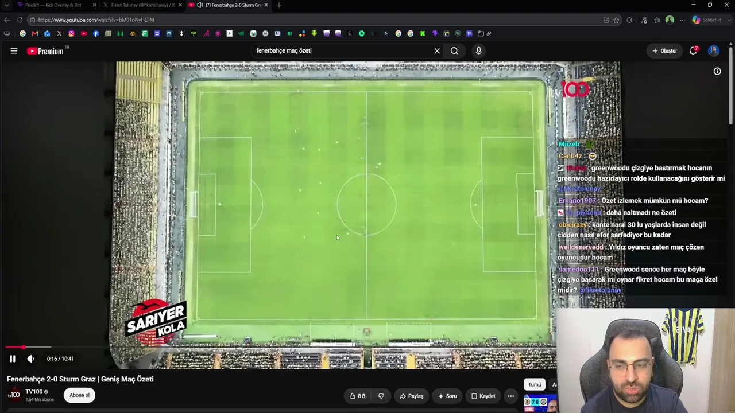Go back with the browser back arrow
The image size is (735, 413).
[7, 20]
